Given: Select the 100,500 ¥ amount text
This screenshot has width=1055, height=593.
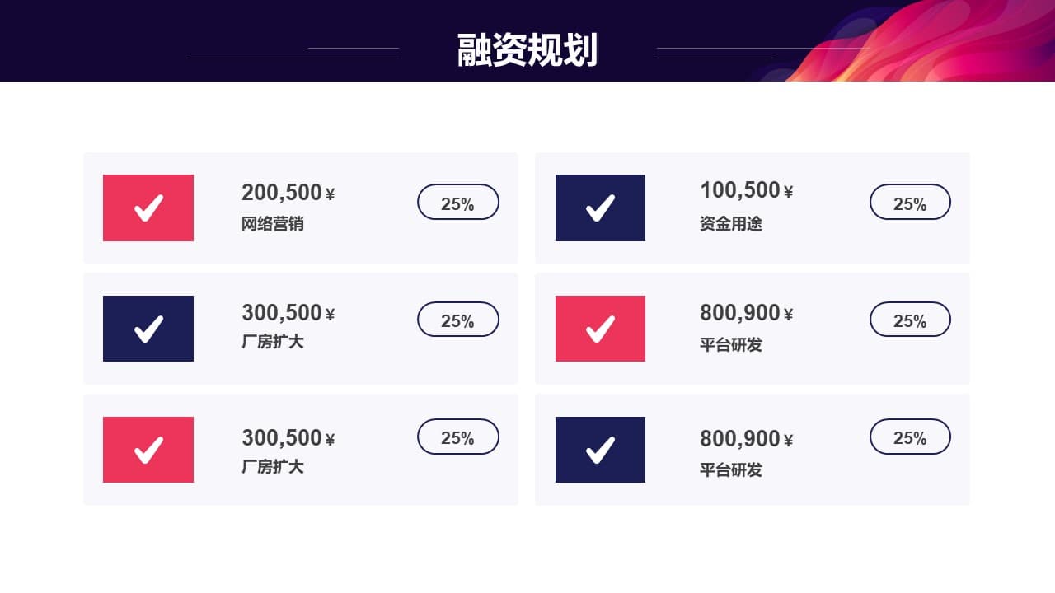Looking at the screenshot, I should coord(747,190).
